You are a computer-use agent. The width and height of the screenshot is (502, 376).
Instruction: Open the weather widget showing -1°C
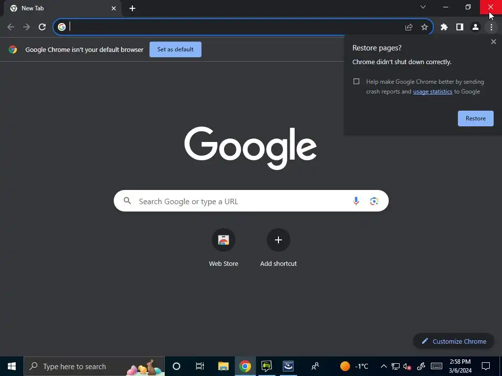[x=354, y=366]
